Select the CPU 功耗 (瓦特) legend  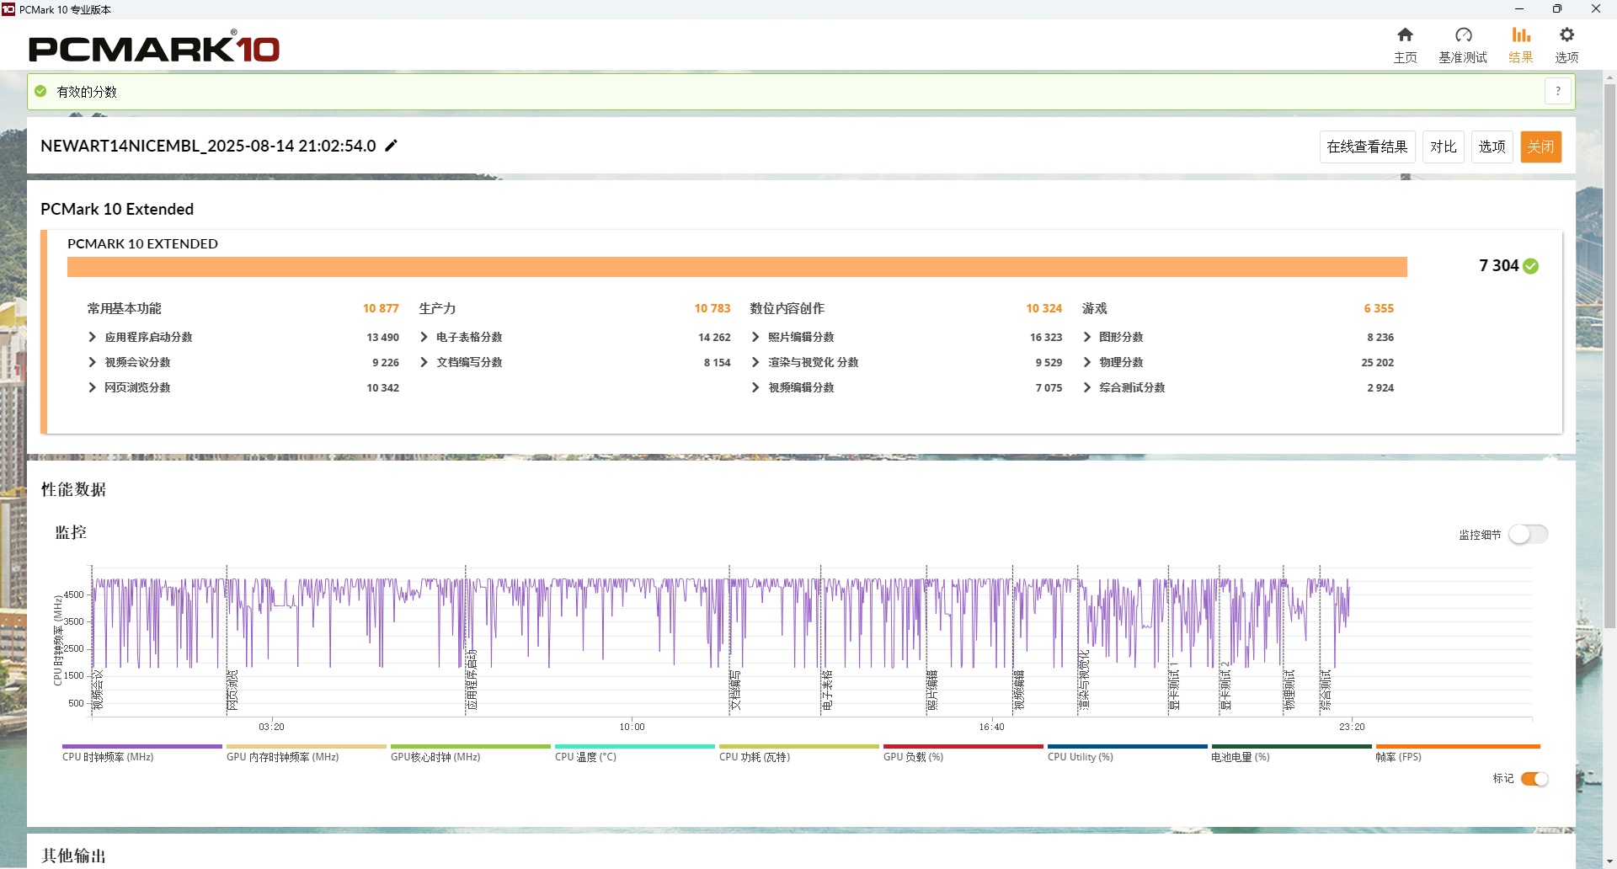(x=798, y=753)
